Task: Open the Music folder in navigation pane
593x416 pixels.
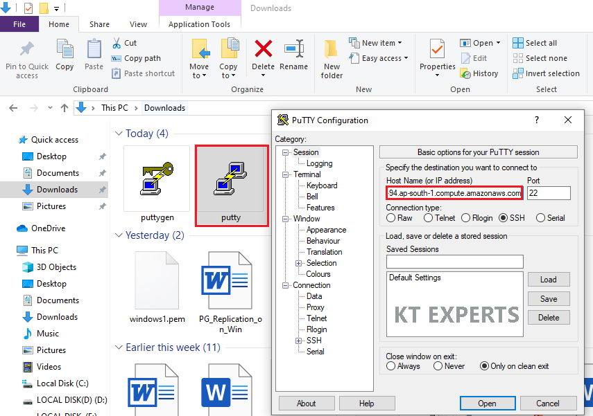Action: tap(48, 334)
